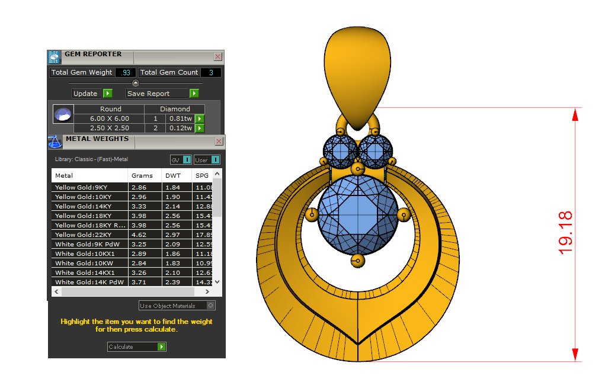This screenshot has height=382, width=605.
Task: Click the green arrow next to Update
Action: coord(108,94)
